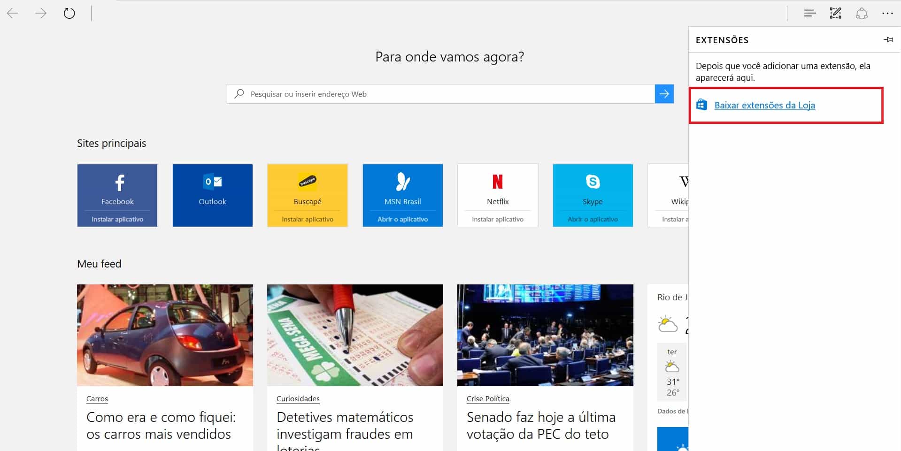Open the Mega-Sena lottery ticket image
The height and width of the screenshot is (451, 901).
coord(355,335)
